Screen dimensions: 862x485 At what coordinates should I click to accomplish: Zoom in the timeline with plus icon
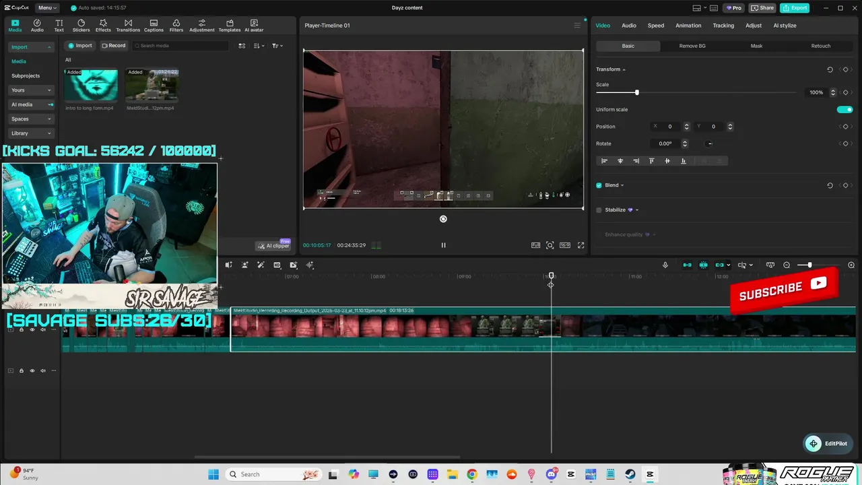851,265
